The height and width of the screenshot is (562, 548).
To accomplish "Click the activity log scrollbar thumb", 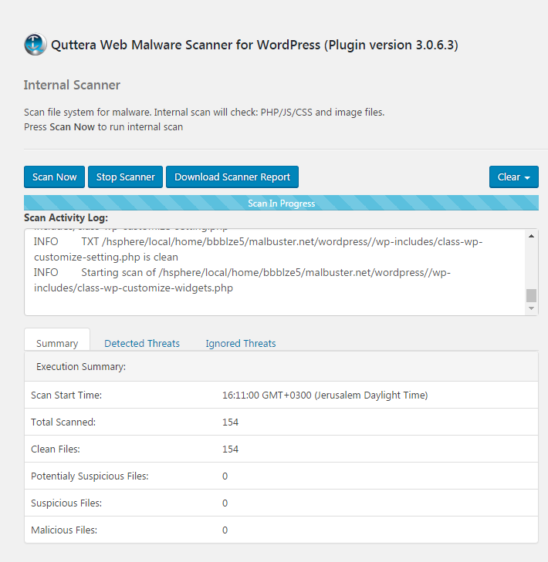I will click(x=531, y=296).
